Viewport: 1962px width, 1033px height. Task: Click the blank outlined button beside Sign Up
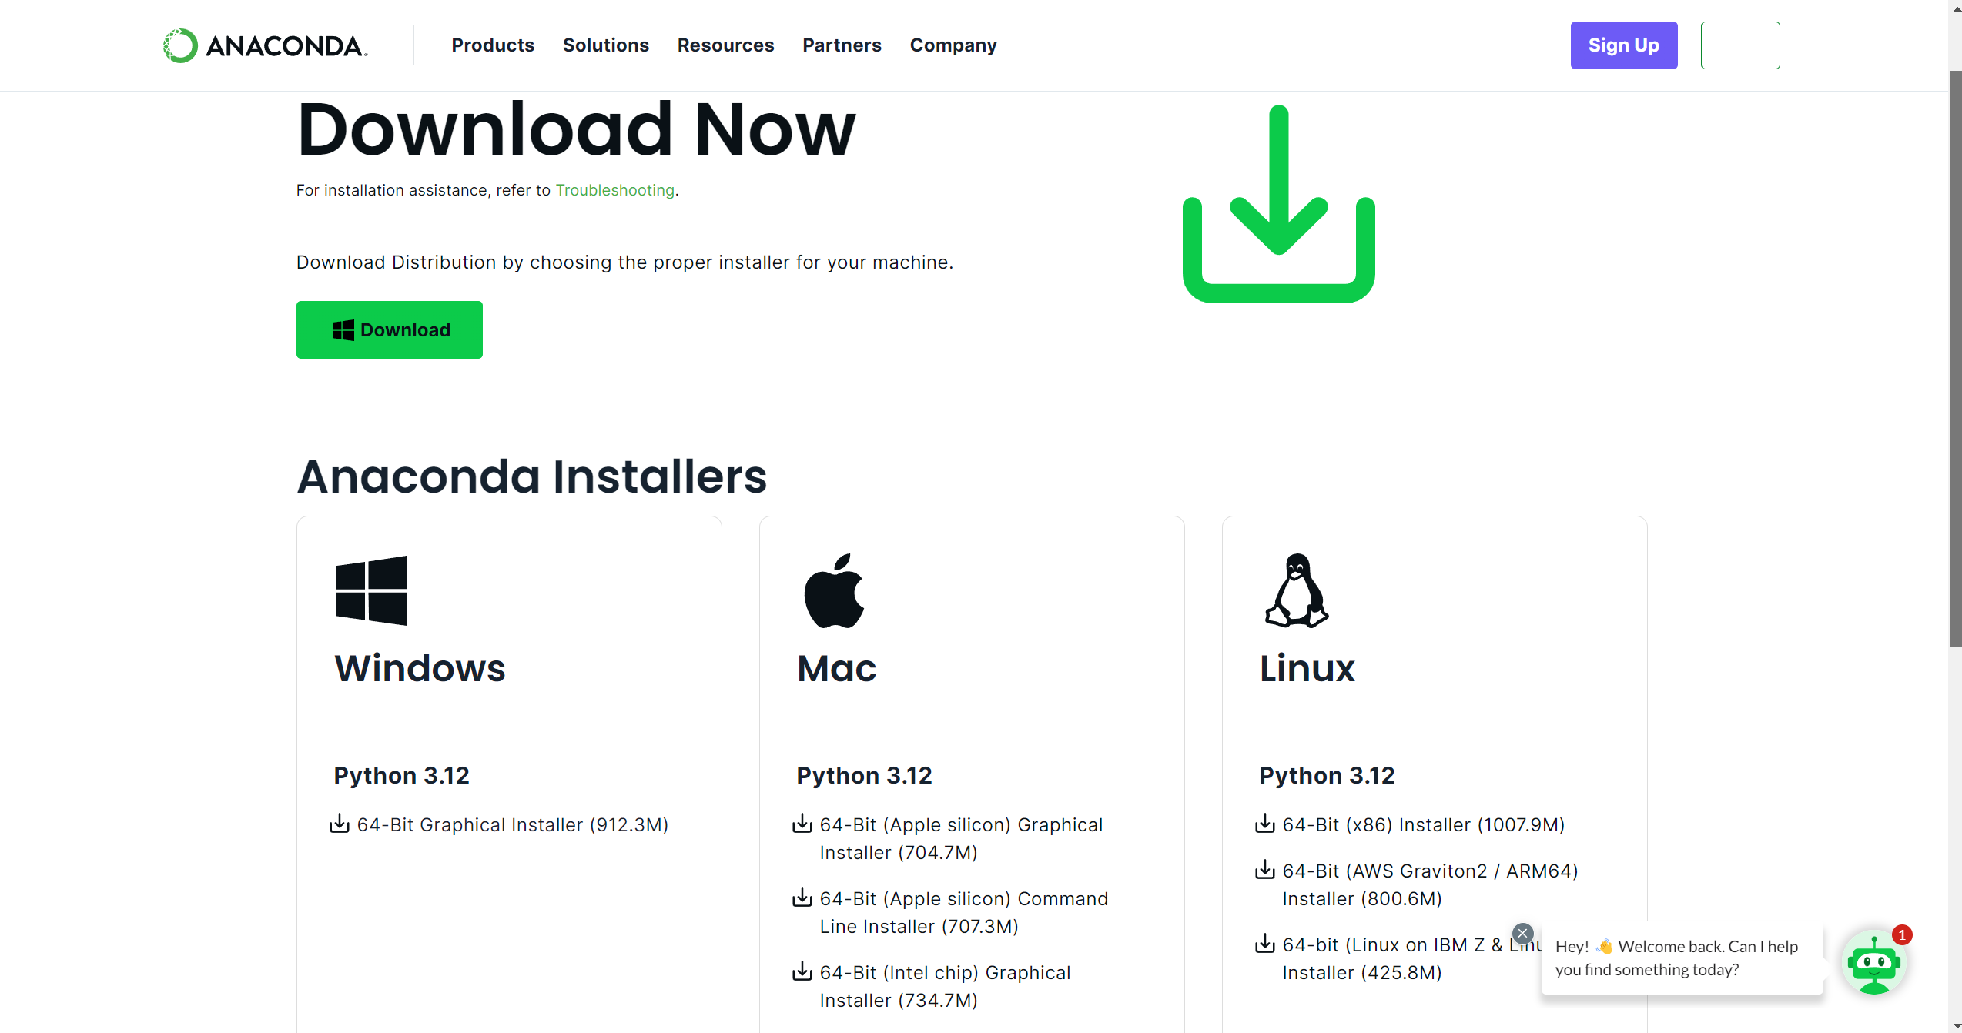click(x=1740, y=45)
